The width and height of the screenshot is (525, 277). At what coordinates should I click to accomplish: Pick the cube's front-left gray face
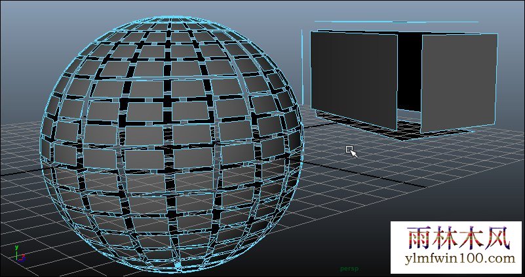[x=353, y=81]
